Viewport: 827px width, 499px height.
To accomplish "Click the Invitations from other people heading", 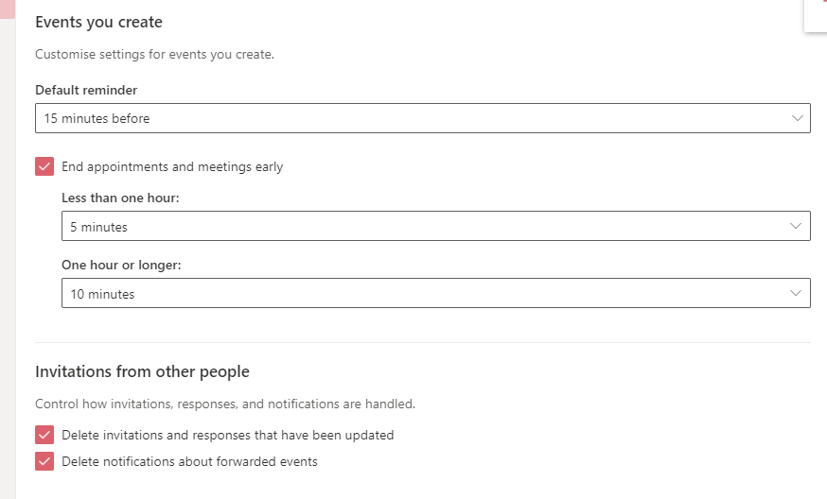I will pyautogui.click(x=142, y=371).
